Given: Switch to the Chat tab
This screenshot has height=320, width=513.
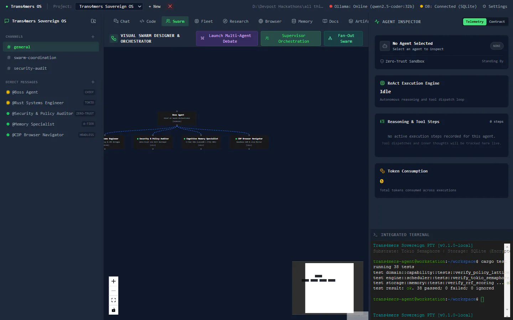Looking at the screenshot, I should coord(121,21).
